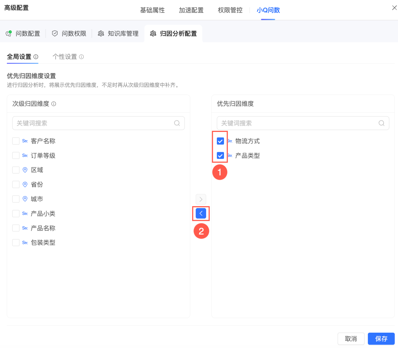Click the 归因分析配置 tab icon
Screen dimensions: 398x348
(x=153, y=34)
